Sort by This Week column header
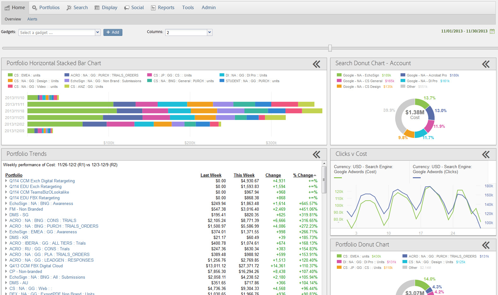 click(x=244, y=175)
